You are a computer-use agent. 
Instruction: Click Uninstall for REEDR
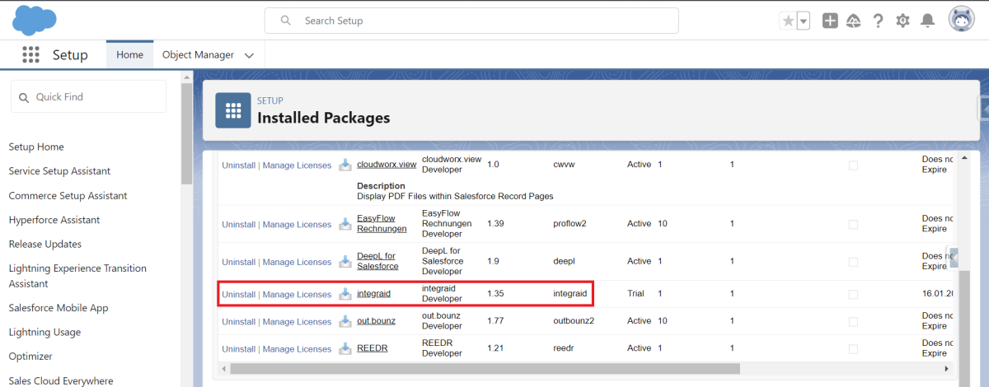[239, 349]
